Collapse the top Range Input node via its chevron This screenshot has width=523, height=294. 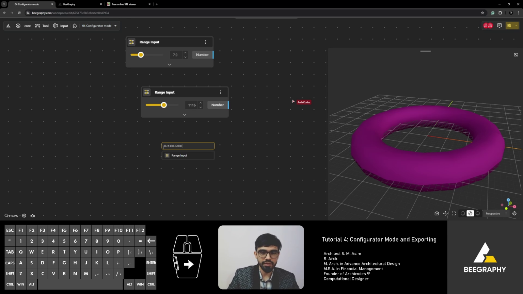(169, 64)
